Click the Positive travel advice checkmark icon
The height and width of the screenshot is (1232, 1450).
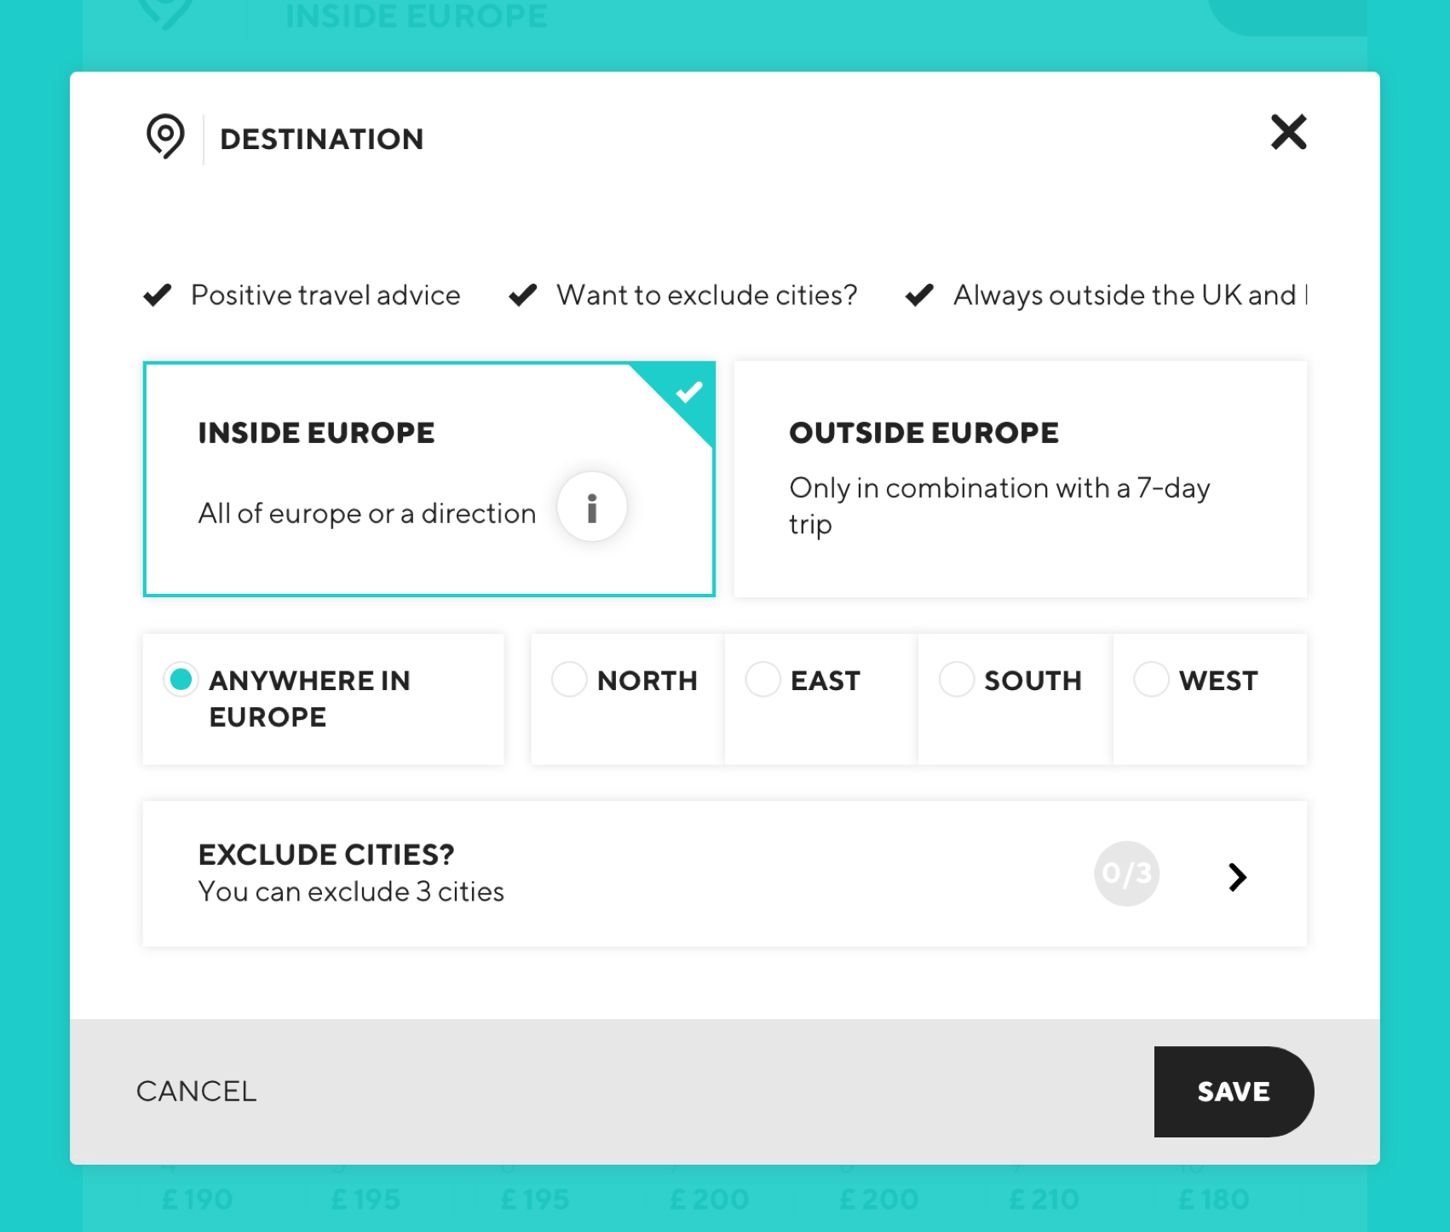point(157,295)
